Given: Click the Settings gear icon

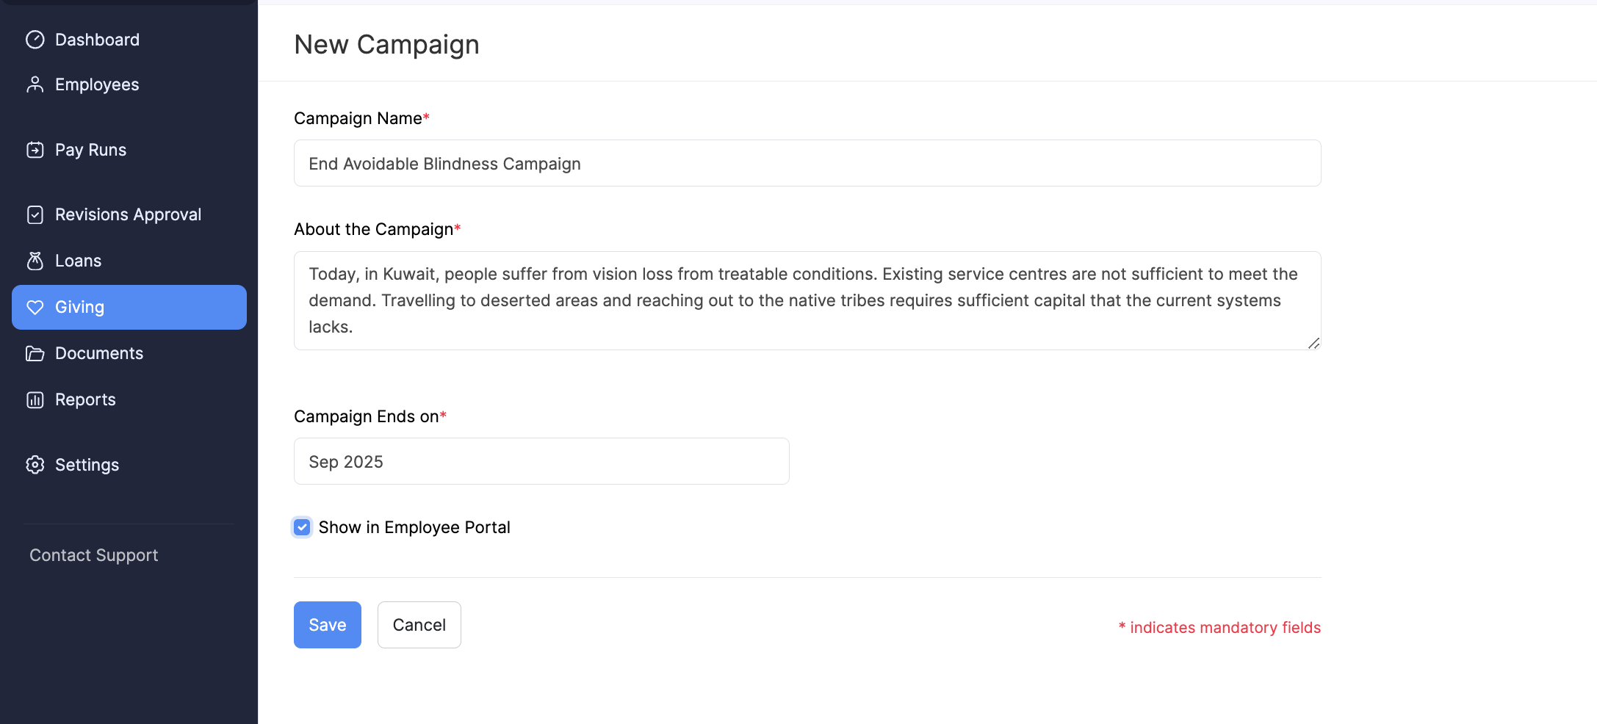Looking at the screenshot, I should pyautogui.click(x=35, y=465).
